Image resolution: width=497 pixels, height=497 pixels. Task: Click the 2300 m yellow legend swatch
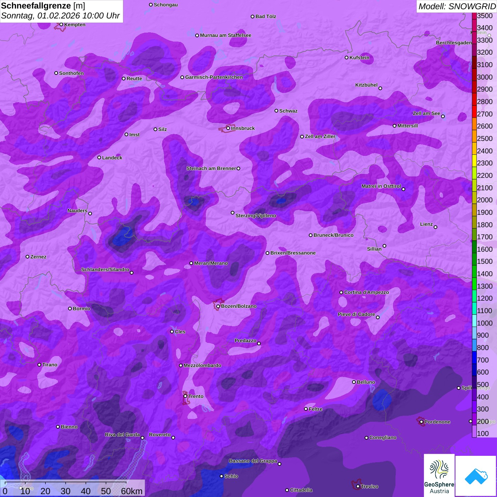[474, 160]
